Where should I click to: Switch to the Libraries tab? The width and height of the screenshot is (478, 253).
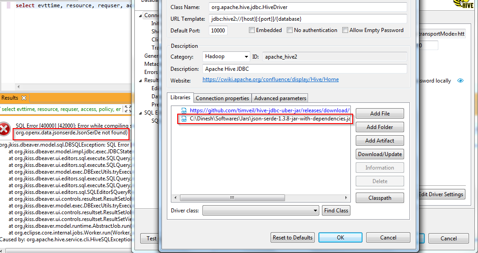coord(180,97)
